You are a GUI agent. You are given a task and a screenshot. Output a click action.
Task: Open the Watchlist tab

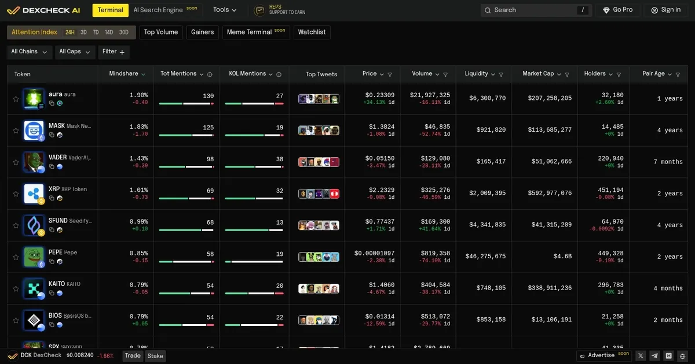(x=312, y=32)
